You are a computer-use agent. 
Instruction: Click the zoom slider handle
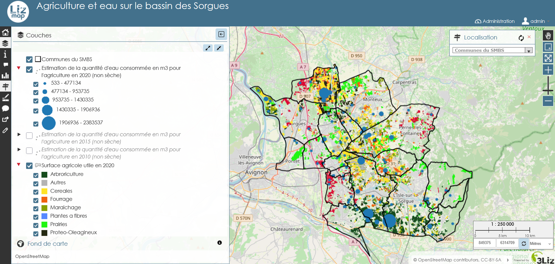pyautogui.click(x=548, y=91)
